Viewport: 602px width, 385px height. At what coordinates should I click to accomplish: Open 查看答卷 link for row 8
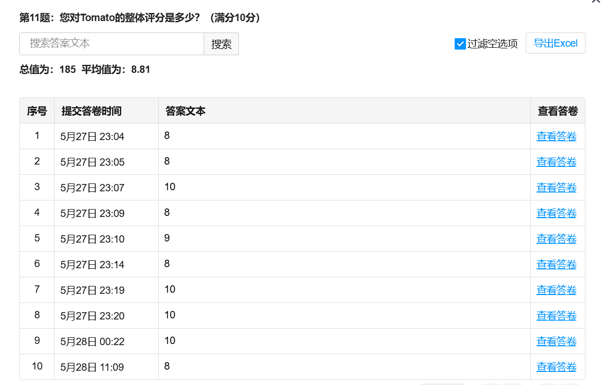pyautogui.click(x=556, y=316)
